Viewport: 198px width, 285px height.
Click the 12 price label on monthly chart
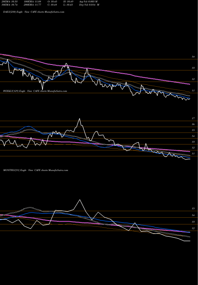(x=193, y=228)
